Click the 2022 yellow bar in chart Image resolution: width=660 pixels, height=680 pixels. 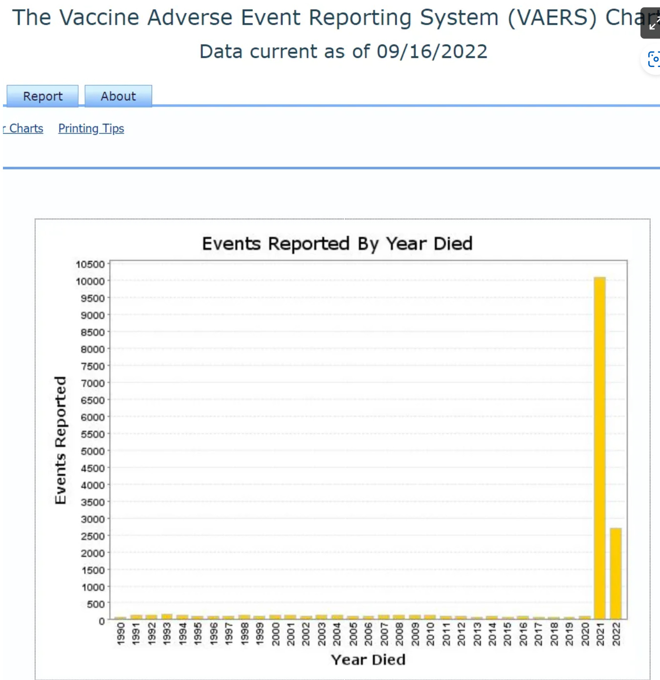point(616,573)
